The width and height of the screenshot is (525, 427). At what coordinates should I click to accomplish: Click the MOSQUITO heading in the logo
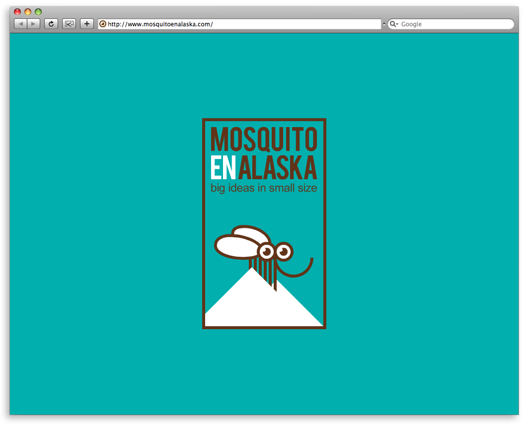(264, 140)
